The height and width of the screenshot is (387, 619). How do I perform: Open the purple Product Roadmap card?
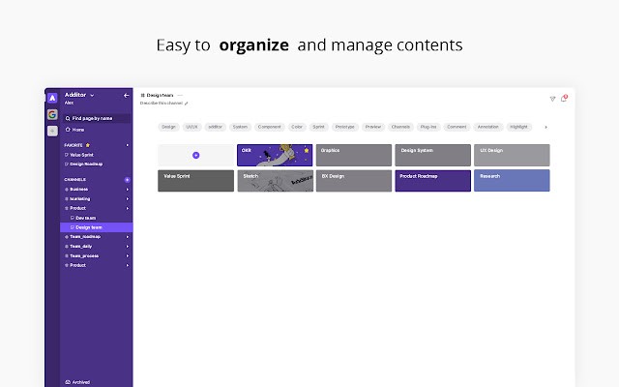(x=432, y=181)
